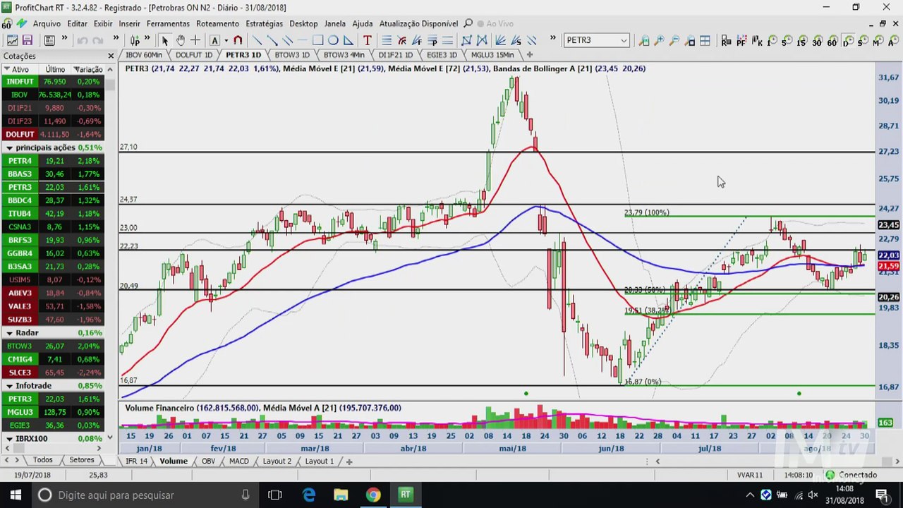Select the hand pan tool
Viewport: 903px width, 508px height.
tap(180, 40)
